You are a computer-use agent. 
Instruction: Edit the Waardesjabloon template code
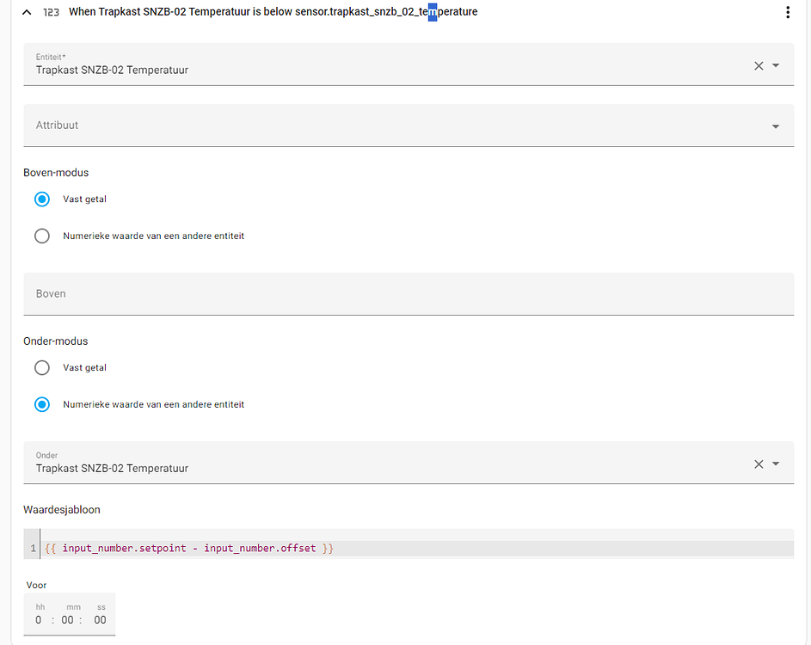click(x=189, y=548)
